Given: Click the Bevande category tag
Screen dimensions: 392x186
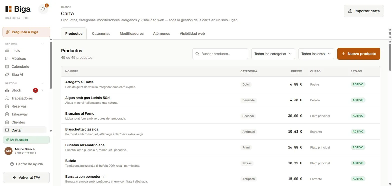Looking at the screenshot, I should point(248,100).
